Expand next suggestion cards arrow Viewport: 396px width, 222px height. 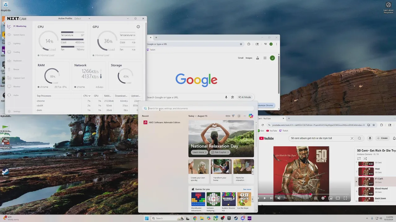[x=253, y=172]
